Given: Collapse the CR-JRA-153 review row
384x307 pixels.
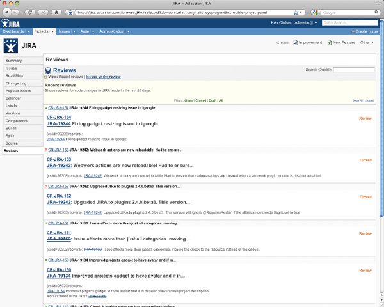Looking at the screenshot, I should pyautogui.click(x=46, y=150).
